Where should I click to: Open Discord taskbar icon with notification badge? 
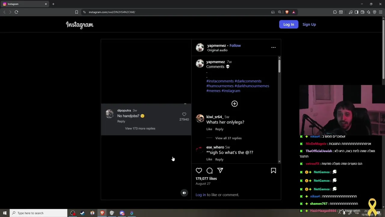122,213
